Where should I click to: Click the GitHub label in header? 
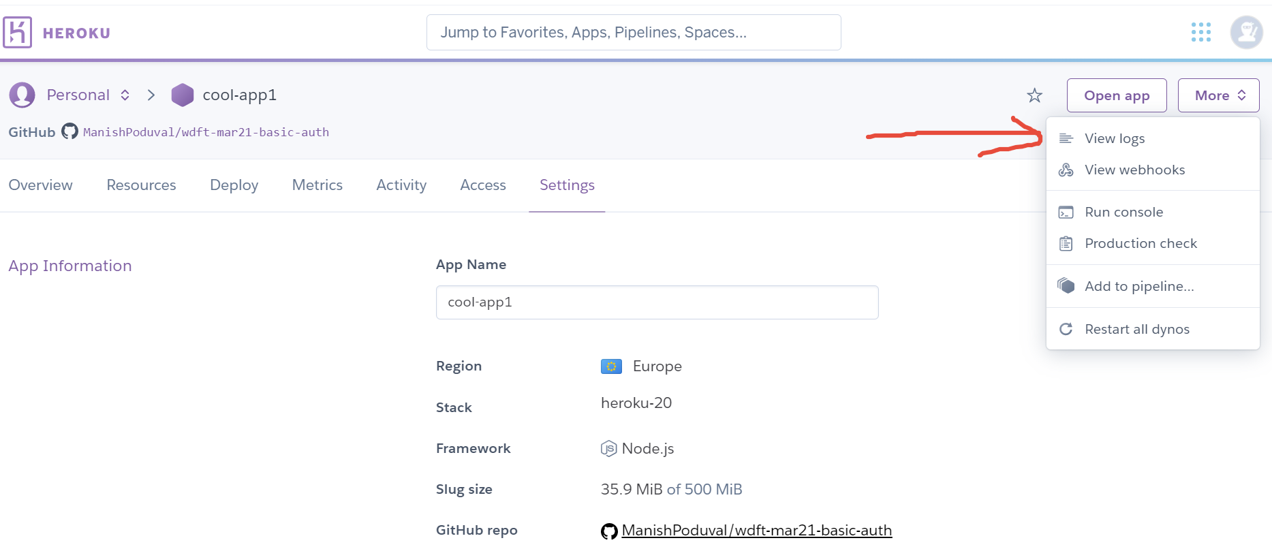tap(32, 132)
